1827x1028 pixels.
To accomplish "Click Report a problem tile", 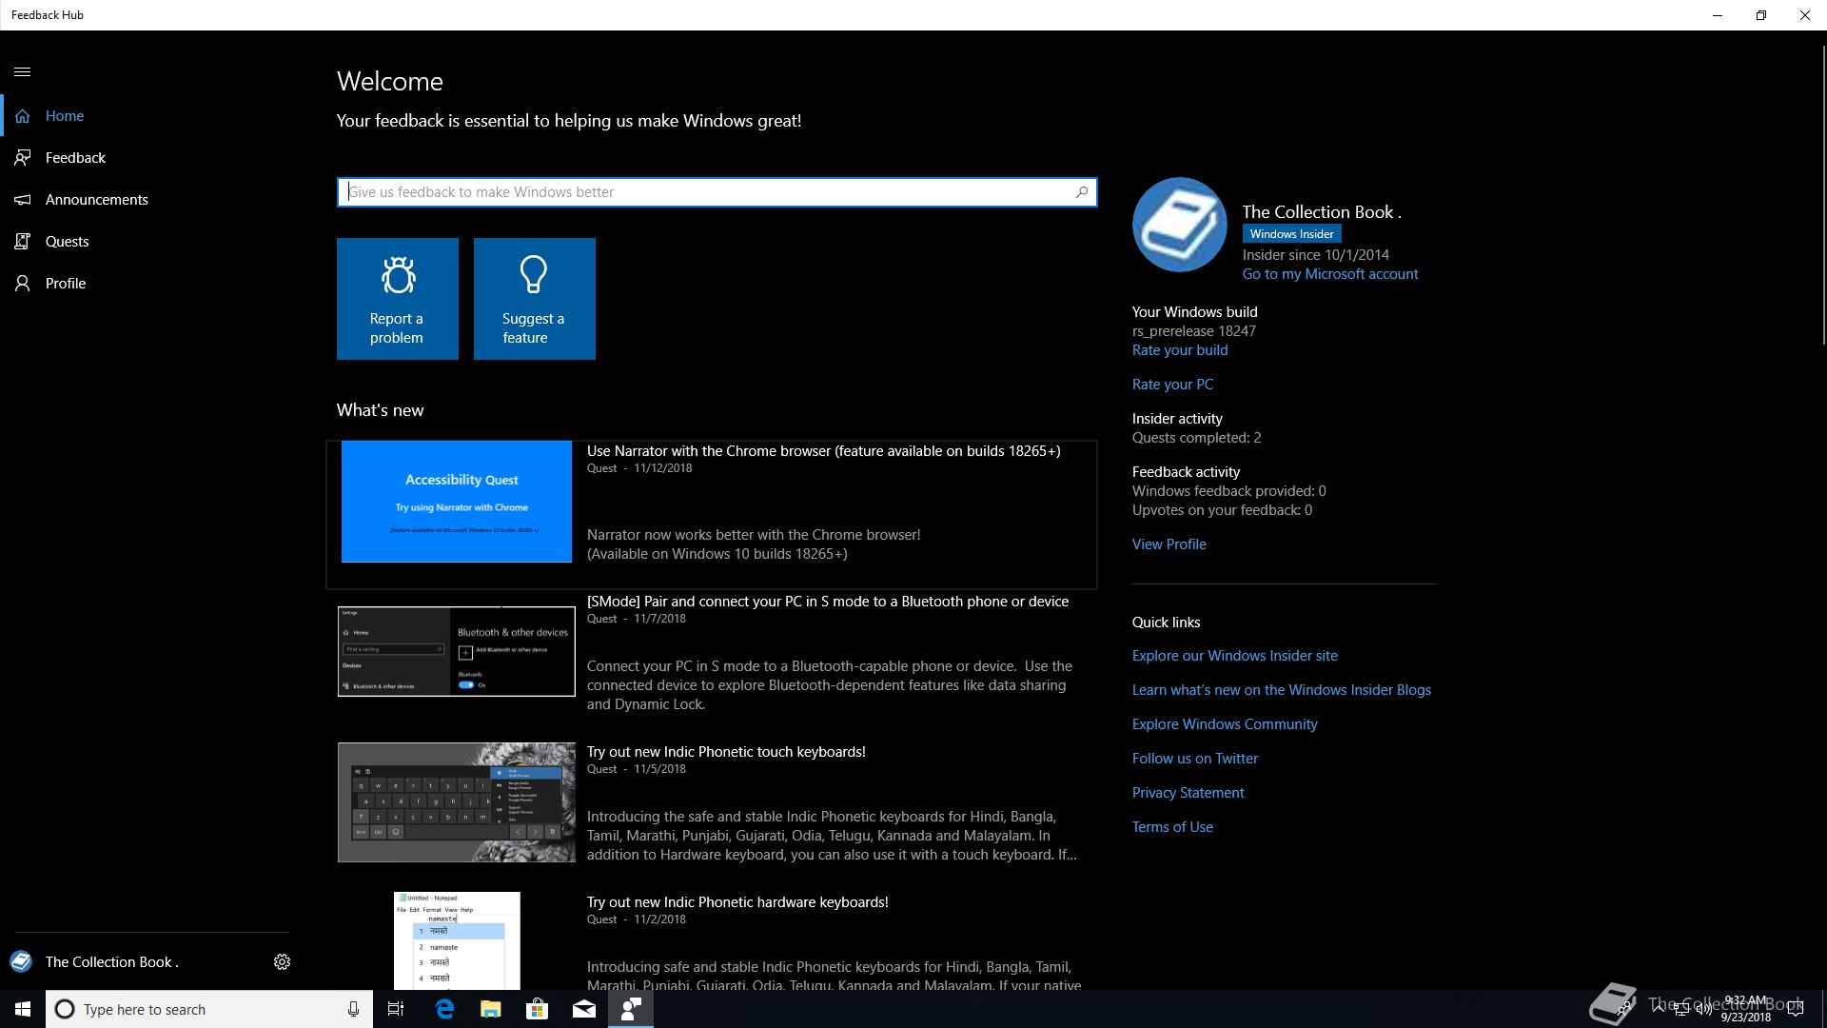I will click(398, 299).
